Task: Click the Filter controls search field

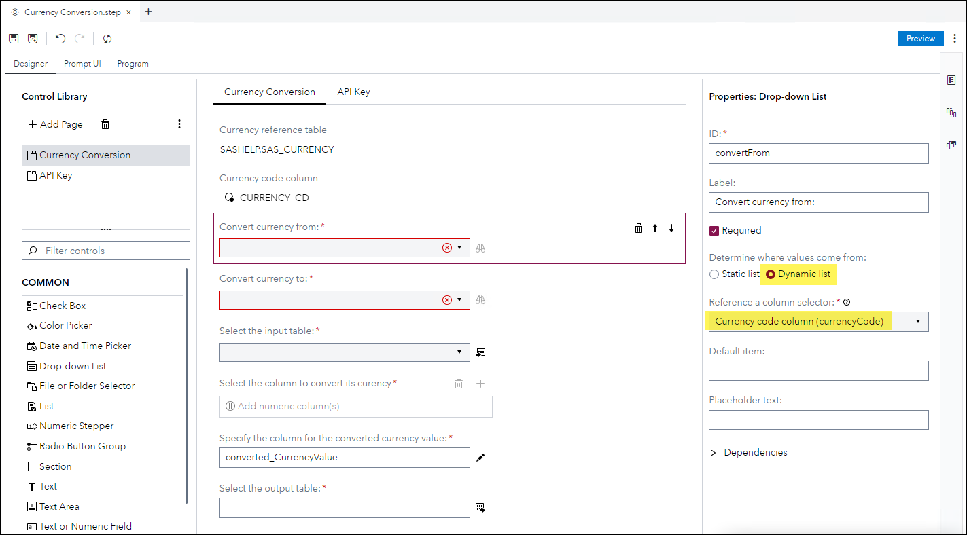Action: 106,251
